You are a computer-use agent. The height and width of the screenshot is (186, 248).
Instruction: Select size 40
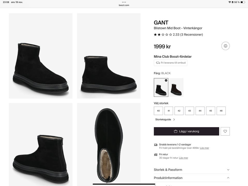[x=158, y=111]
